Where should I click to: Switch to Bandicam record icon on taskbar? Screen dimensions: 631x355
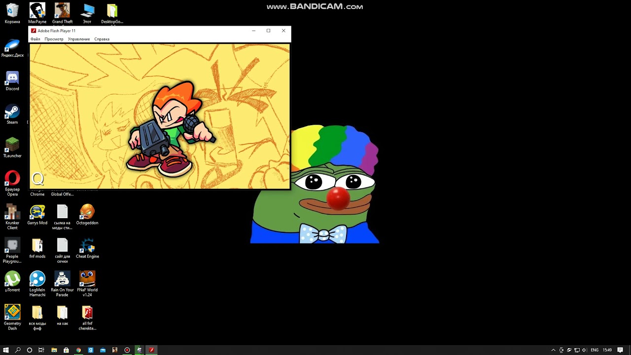[x=127, y=350]
